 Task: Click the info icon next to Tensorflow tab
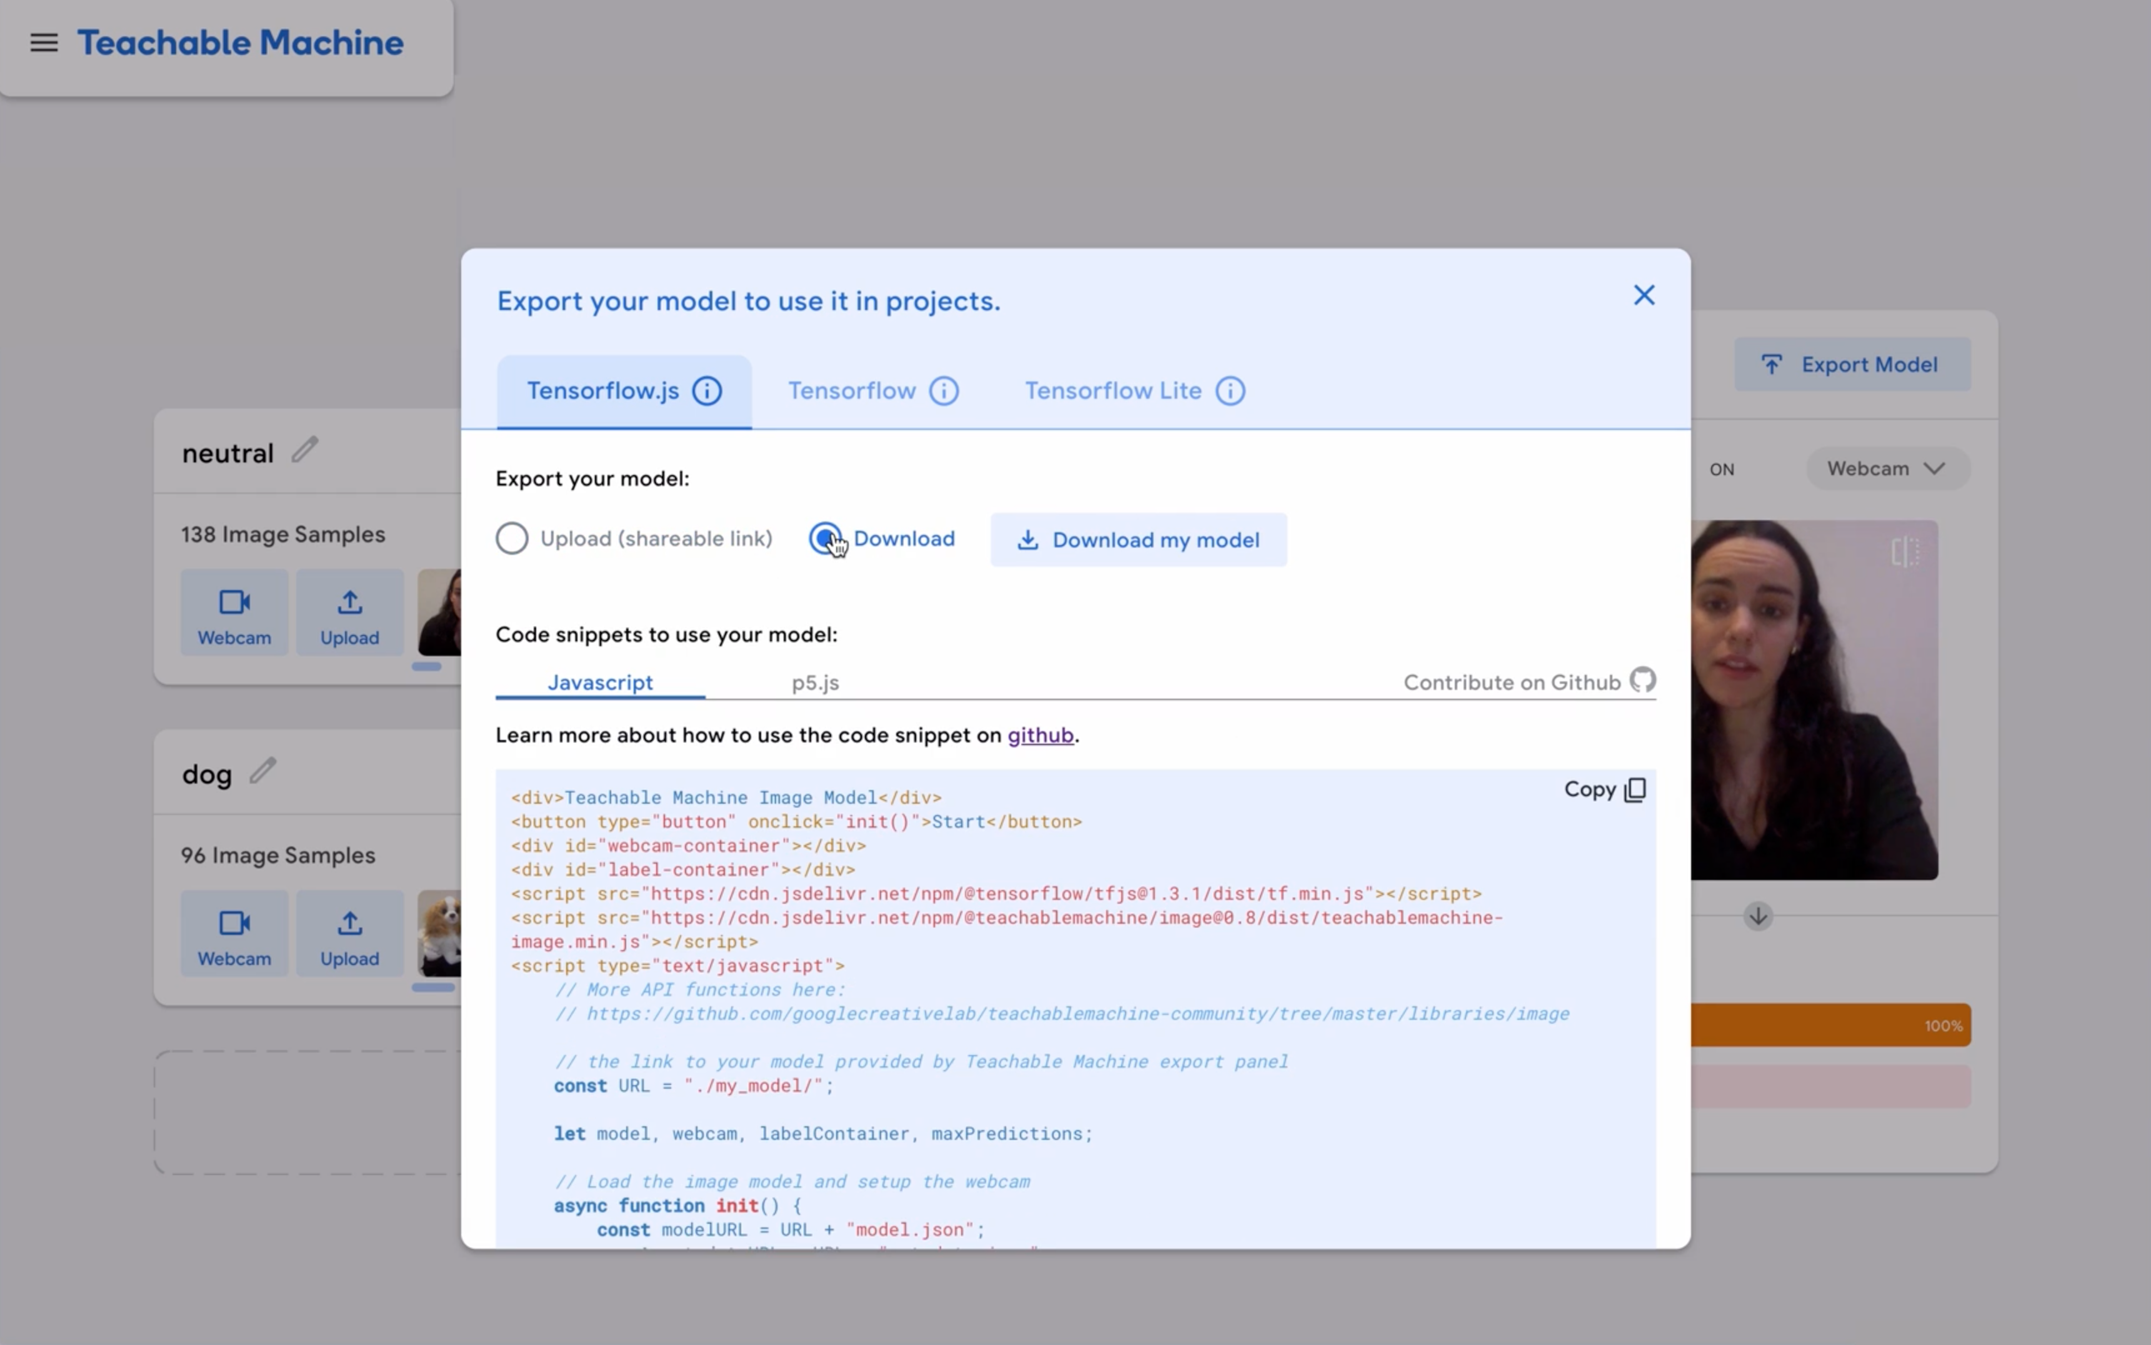click(x=944, y=391)
